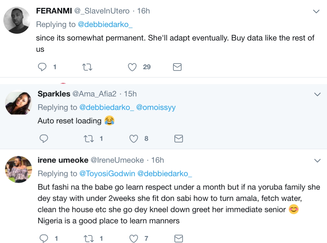Open more options chevron on FERANMI's tweet
327x243 pixels.
(316, 12)
